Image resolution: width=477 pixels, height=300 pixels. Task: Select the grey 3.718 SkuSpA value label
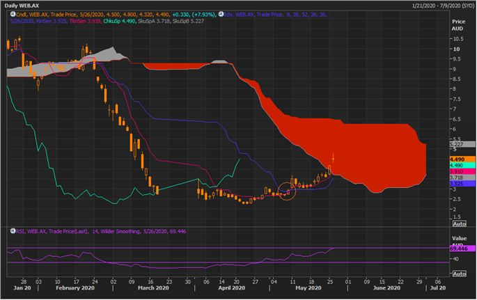(x=462, y=177)
